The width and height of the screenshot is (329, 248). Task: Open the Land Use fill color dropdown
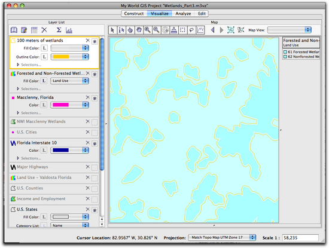pos(69,81)
